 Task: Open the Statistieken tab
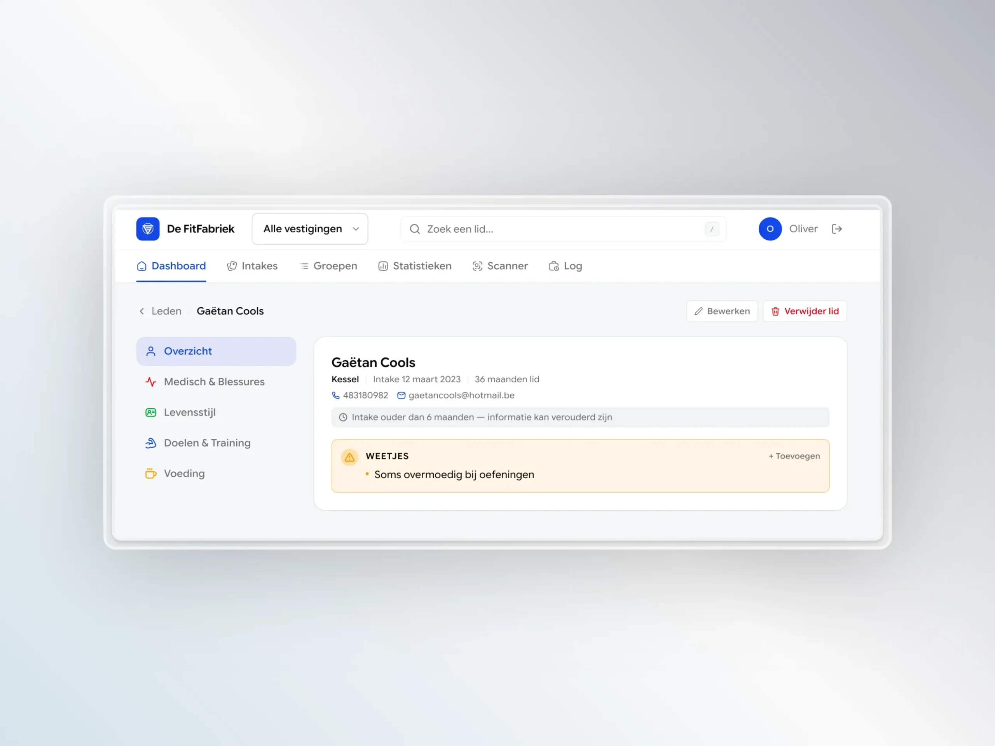tap(415, 266)
